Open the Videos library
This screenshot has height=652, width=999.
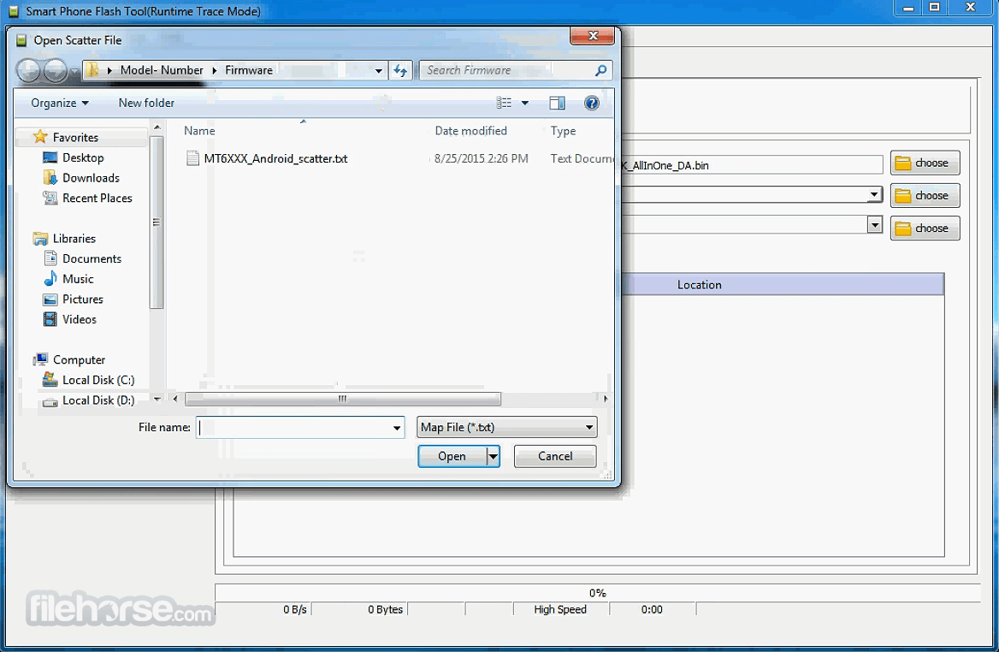79,319
